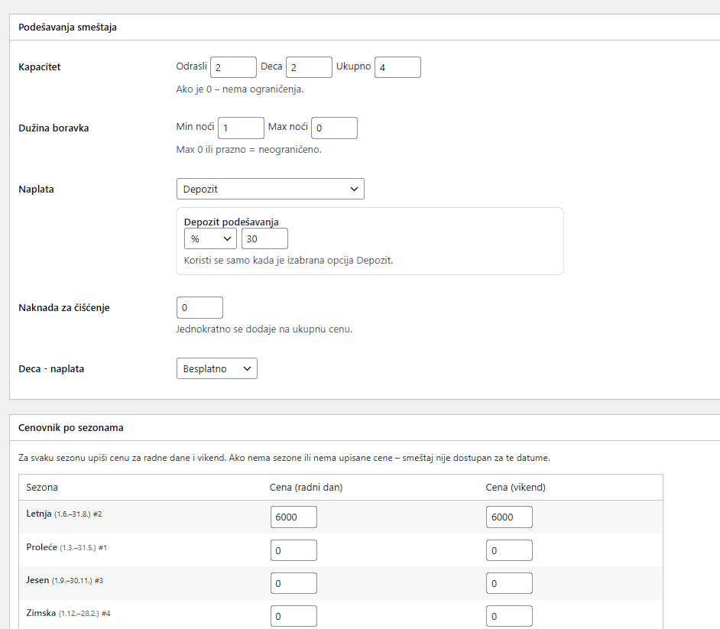The width and height of the screenshot is (720, 629).
Task: Open the Naplata dropdown showing Depozit
Action: pyautogui.click(x=270, y=189)
